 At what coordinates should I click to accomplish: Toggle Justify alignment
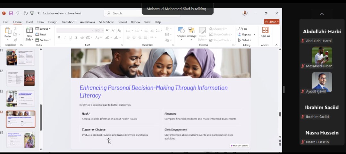tap(145, 38)
